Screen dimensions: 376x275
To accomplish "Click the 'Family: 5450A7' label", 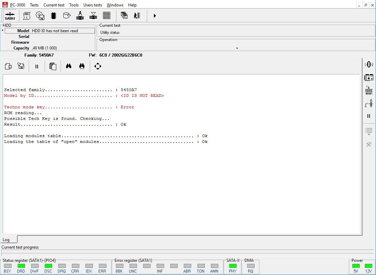I will pyautogui.click(x=39, y=55).
